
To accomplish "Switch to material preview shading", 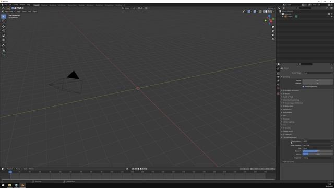I will click(x=269, y=11).
